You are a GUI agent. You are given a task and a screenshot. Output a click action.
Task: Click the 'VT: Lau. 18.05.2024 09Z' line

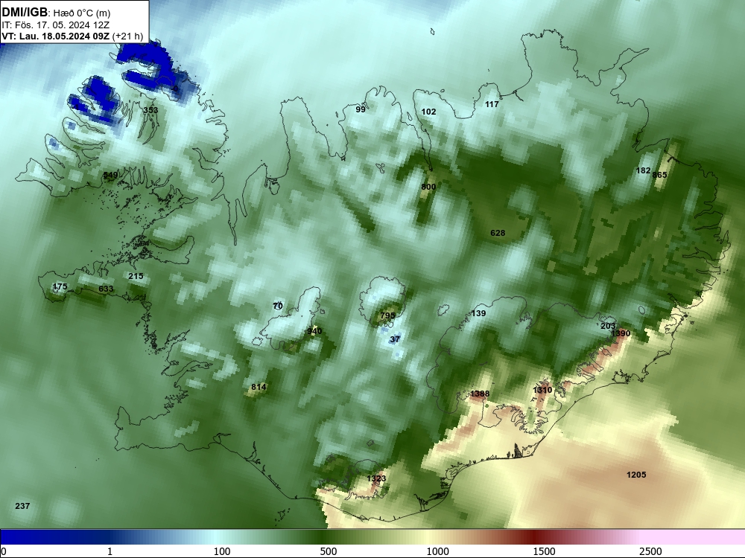[x=56, y=36]
